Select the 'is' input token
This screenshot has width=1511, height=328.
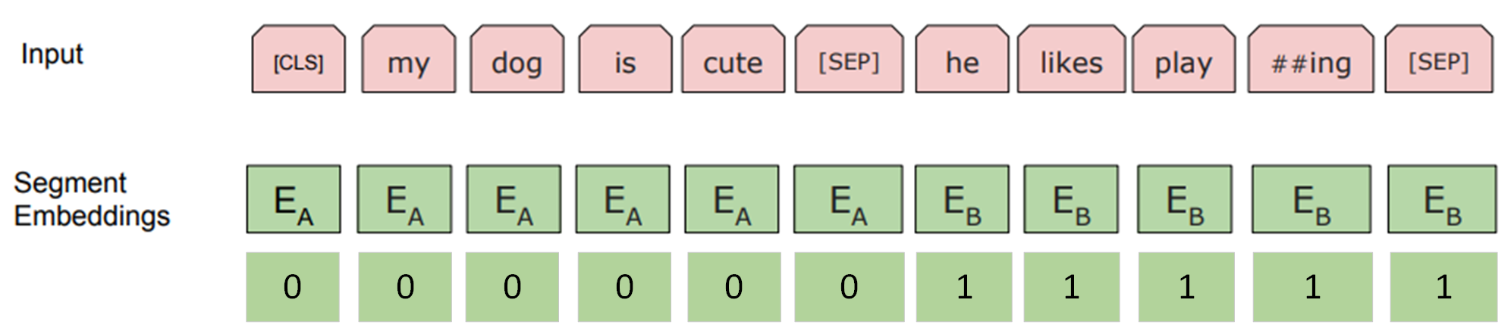point(625,60)
